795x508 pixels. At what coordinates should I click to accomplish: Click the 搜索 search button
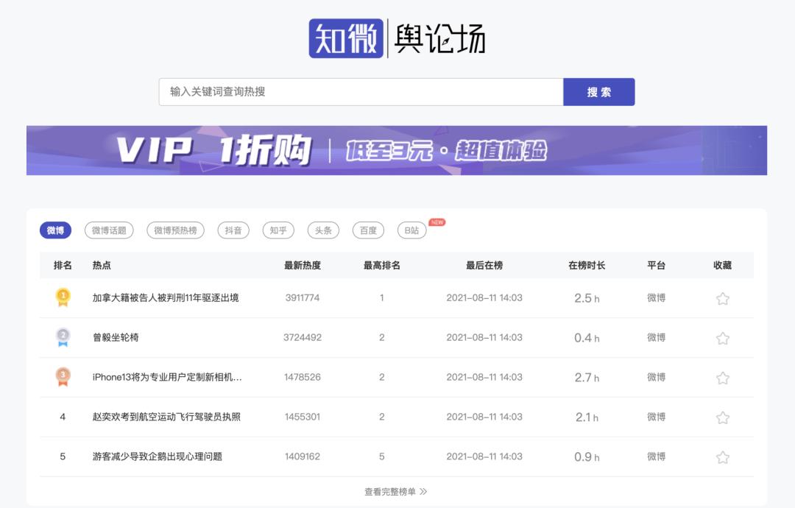click(599, 91)
